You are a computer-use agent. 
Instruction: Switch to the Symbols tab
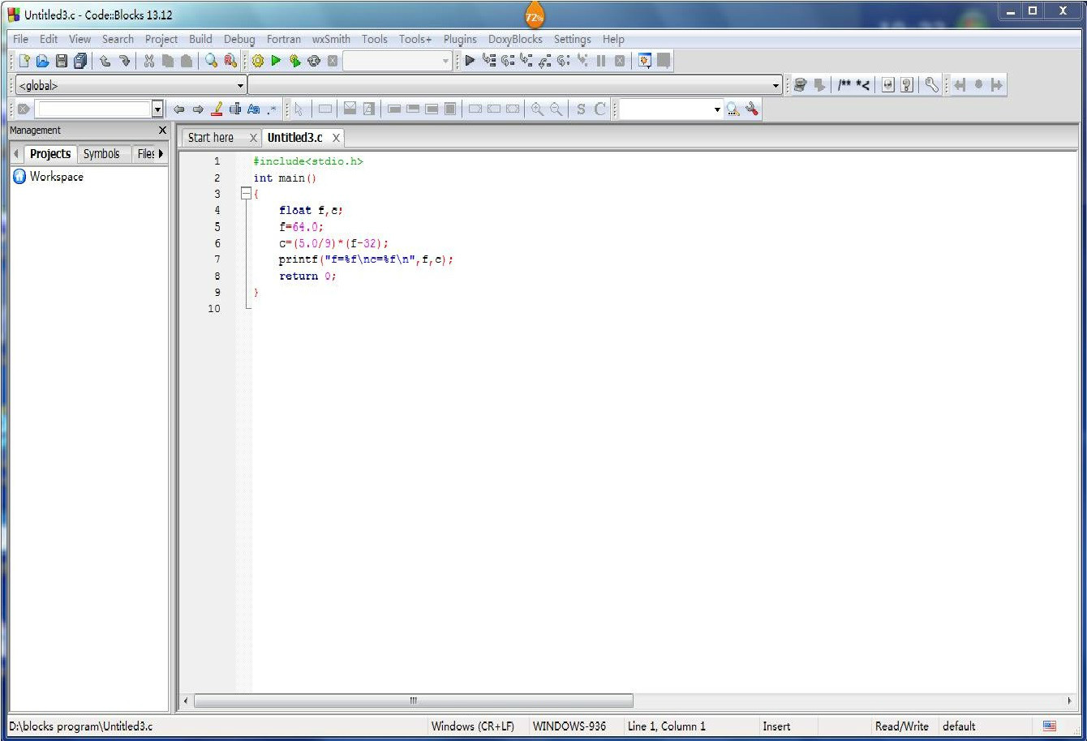(101, 153)
